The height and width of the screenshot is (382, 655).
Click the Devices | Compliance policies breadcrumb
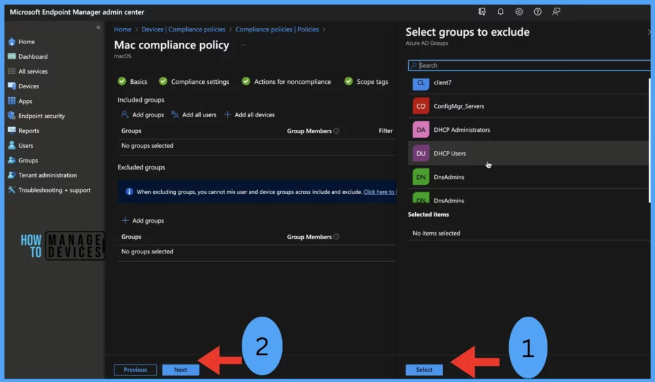[184, 29]
